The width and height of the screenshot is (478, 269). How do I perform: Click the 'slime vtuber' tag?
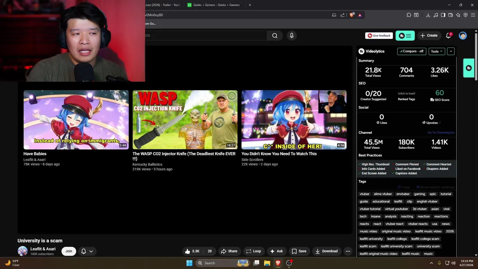[x=383, y=194]
